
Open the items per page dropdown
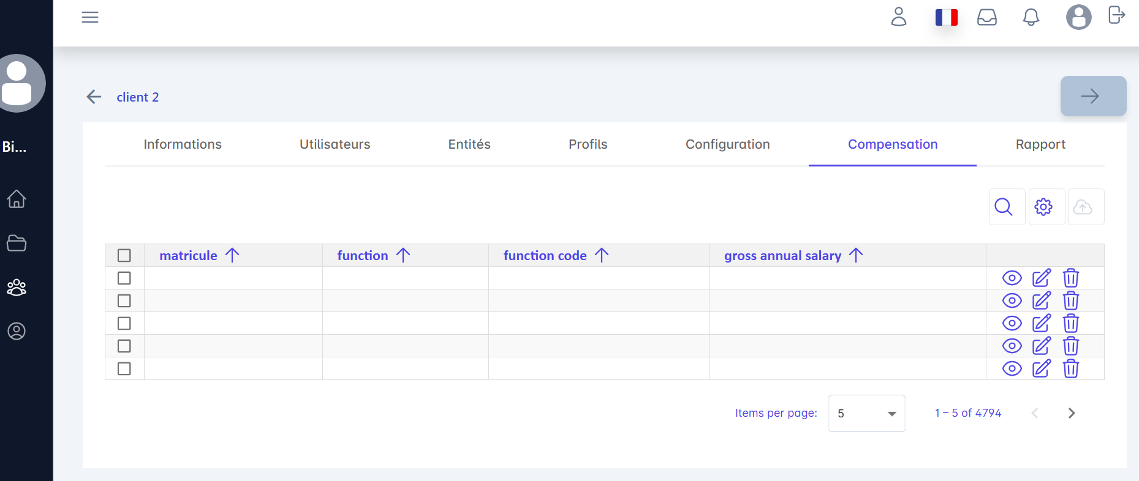pyautogui.click(x=866, y=413)
